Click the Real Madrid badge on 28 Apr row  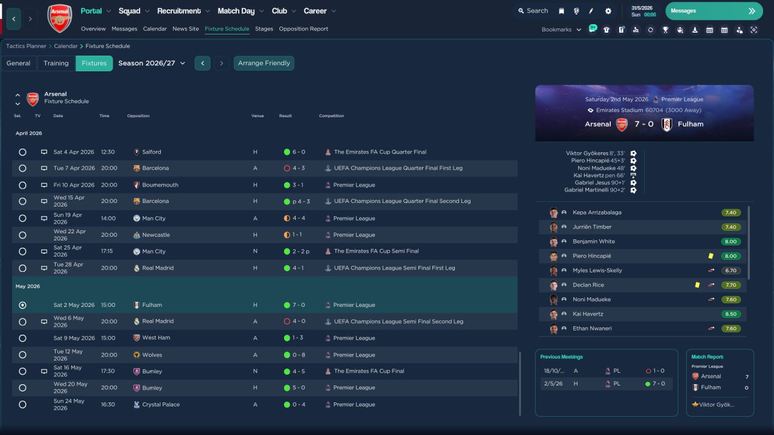137,268
